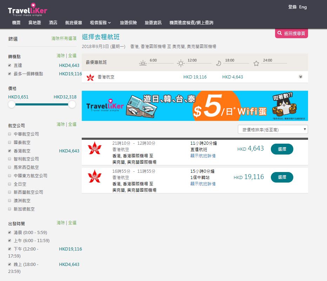Click 全選 in the 航空公司 section

click(x=72, y=124)
